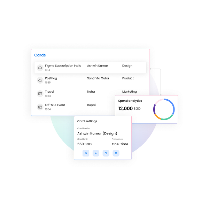The width and height of the screenshot is (209, 209).
Task: Click the freeze snowflake icon in Card settings
Action: click(x=86, y=153)
